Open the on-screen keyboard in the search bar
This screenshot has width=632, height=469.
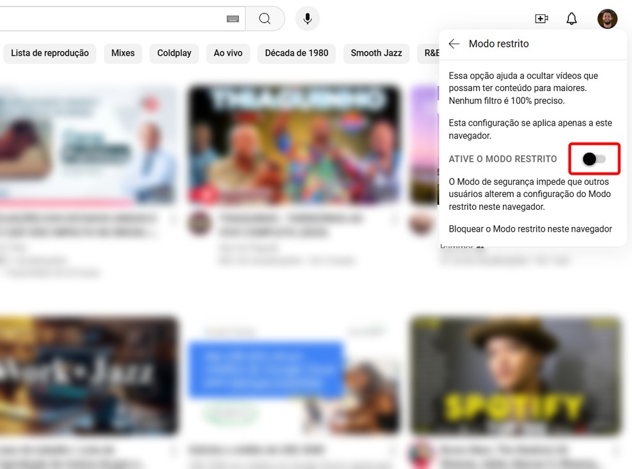pyautogui.click(x=231, y=18)
